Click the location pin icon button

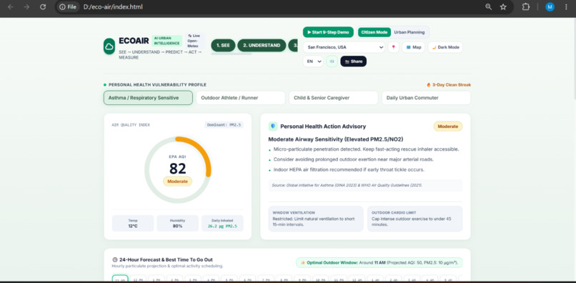click(394, 47)
